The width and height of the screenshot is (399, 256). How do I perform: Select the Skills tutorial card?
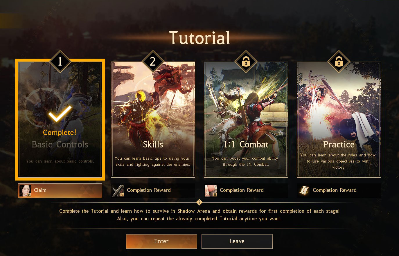pyautogui.click(x=153, y=120)
